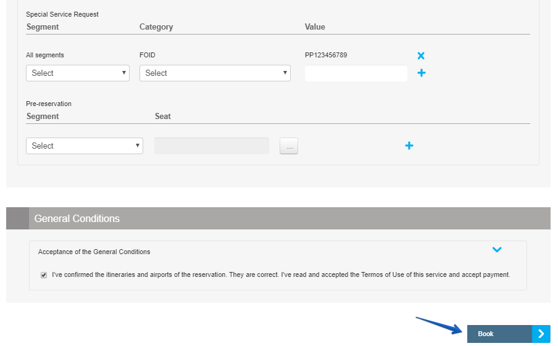Open Special Service Request Segment dropdown

pos(78,73)
